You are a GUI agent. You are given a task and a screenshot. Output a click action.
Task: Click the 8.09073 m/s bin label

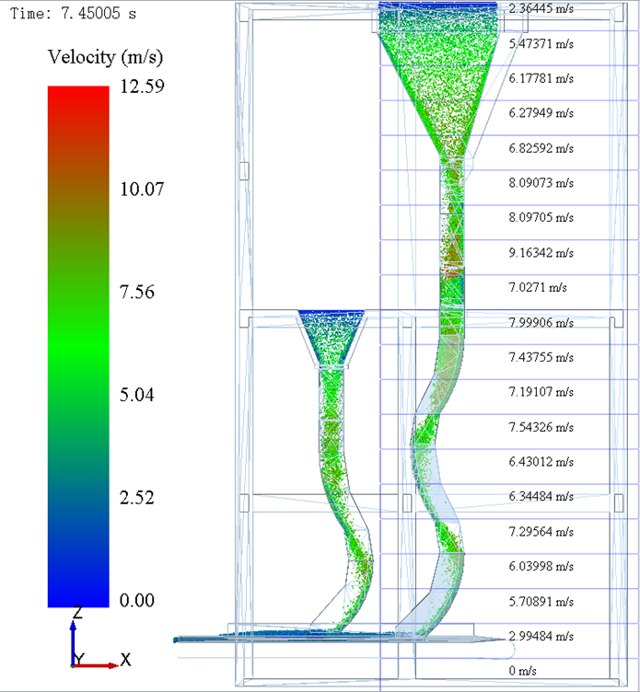click(x=541, y=183)
